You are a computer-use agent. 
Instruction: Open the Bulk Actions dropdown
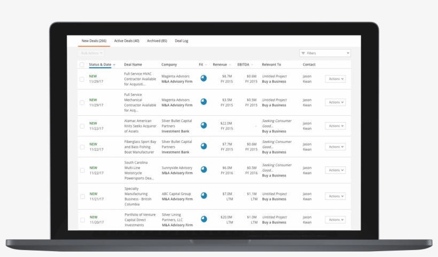click(x=91, y=53)
